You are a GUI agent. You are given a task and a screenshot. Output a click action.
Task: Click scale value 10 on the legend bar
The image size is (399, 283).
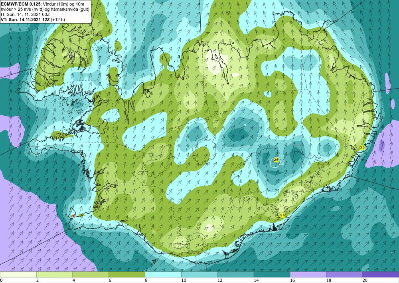pos(184,281)
